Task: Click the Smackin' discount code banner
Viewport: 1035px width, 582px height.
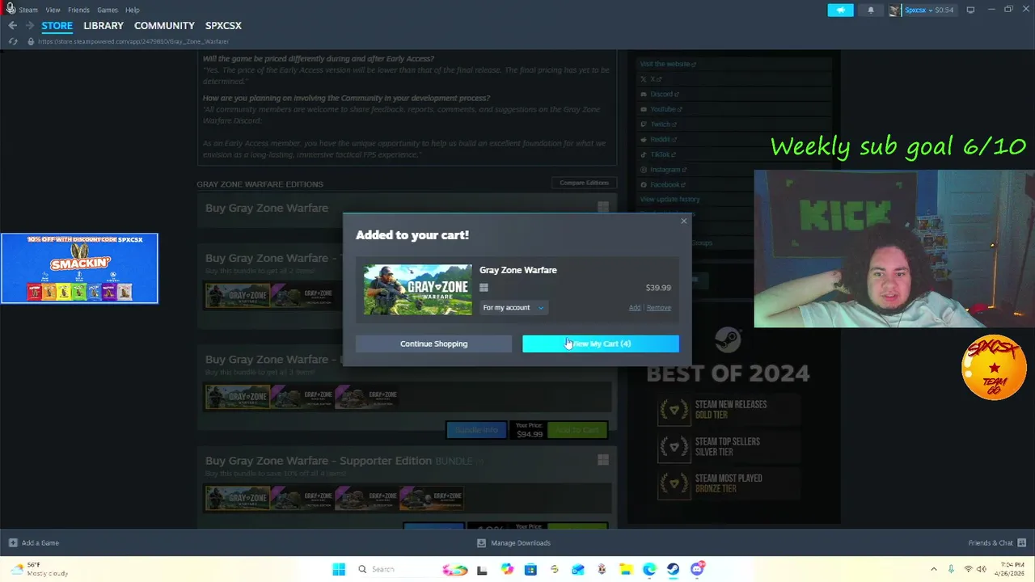Action: (79, 268)
